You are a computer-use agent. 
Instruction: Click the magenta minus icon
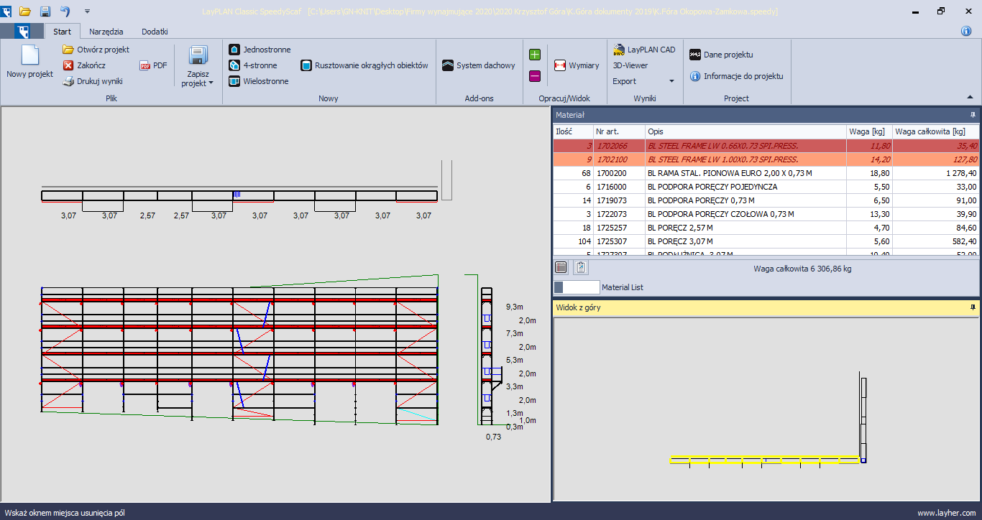coord(535,76)
